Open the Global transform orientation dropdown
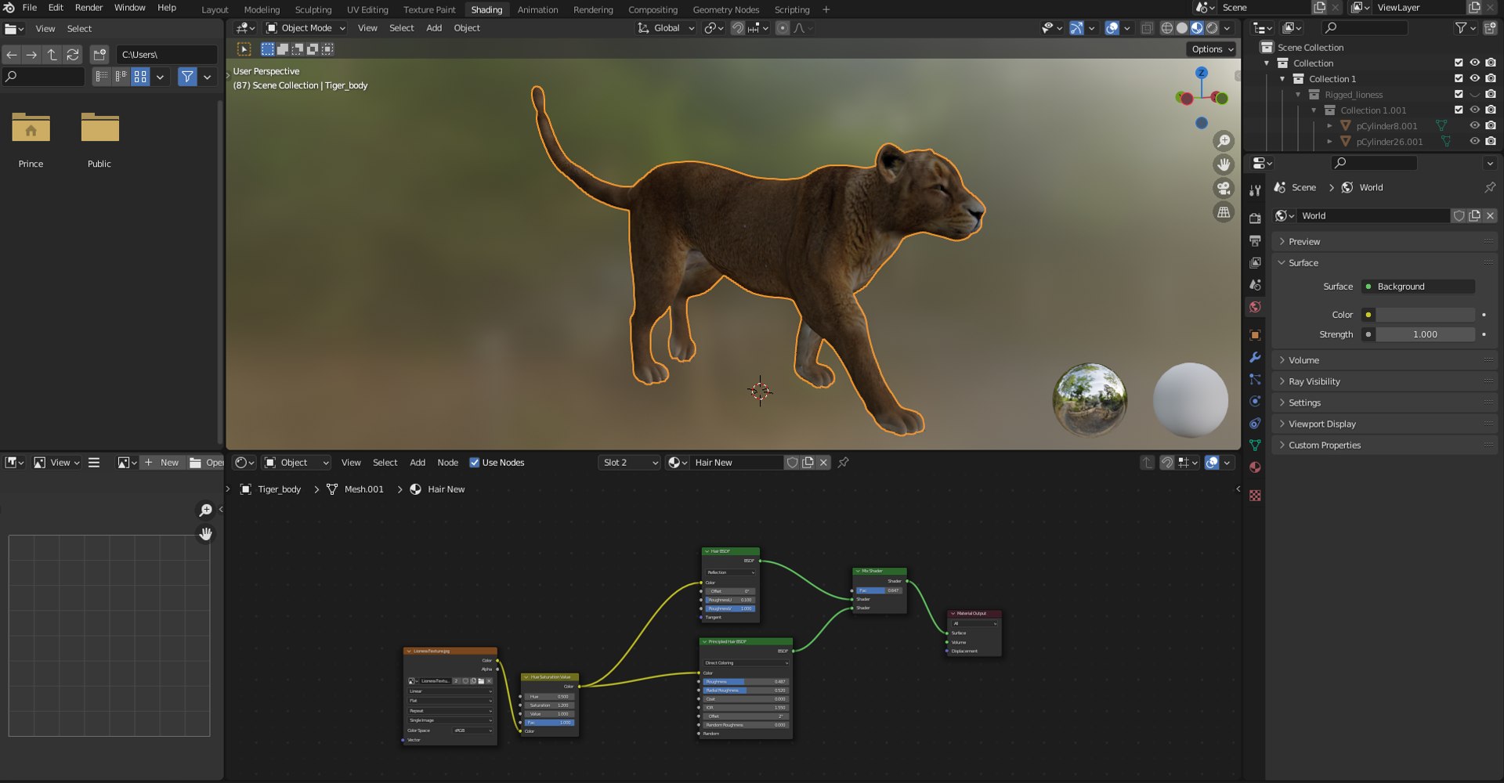The width and height of the screenshot is (1504, 783). 666,28
